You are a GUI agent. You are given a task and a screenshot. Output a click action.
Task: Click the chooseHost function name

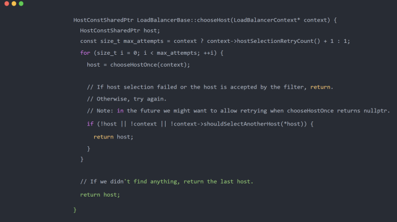coord(214,20)
